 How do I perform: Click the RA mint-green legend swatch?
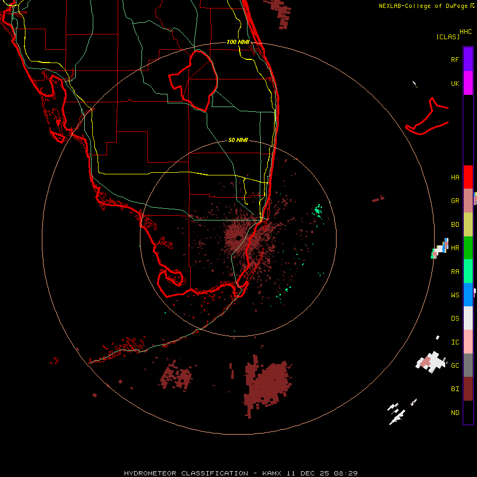click(x=468, y=271)
